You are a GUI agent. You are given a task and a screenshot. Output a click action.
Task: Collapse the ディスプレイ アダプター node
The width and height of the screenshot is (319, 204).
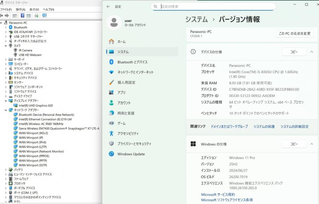coord(6,101)
